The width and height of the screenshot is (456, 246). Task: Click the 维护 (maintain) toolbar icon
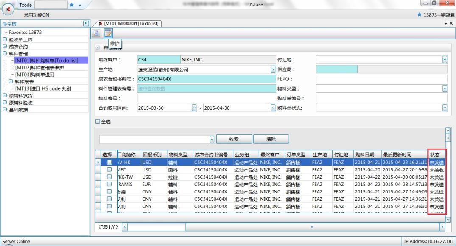[x=108, y=33]
